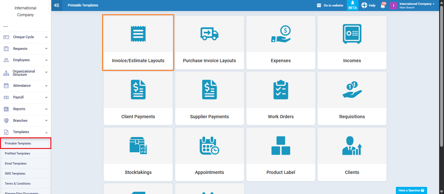The height and width of the screenshot is (194, 444).
Task: Open Email Templates from sidebar
Action: 16,164
